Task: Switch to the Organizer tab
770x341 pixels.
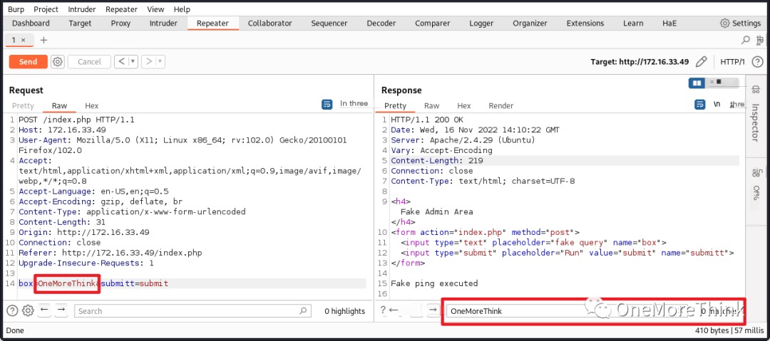Action: pyautogui.click(x=530, y=23)
